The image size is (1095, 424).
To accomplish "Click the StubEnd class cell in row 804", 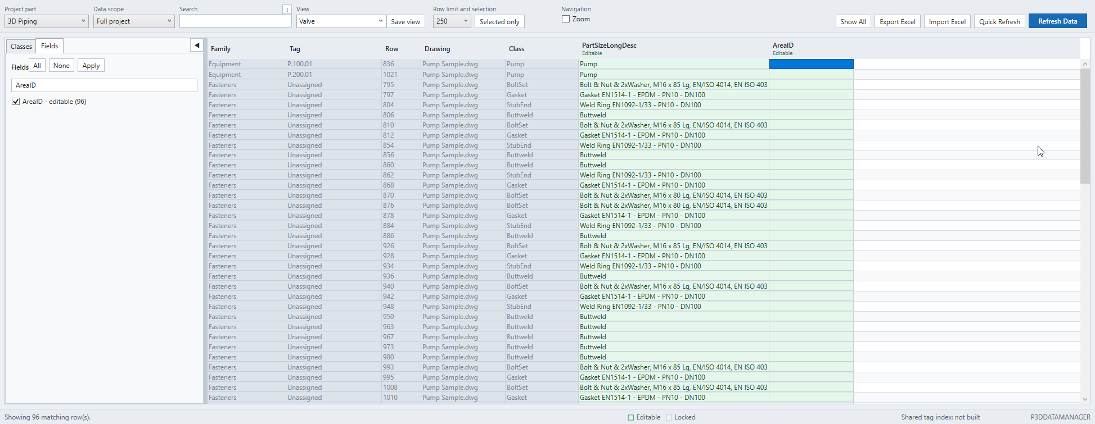I will tap(542, 105).
